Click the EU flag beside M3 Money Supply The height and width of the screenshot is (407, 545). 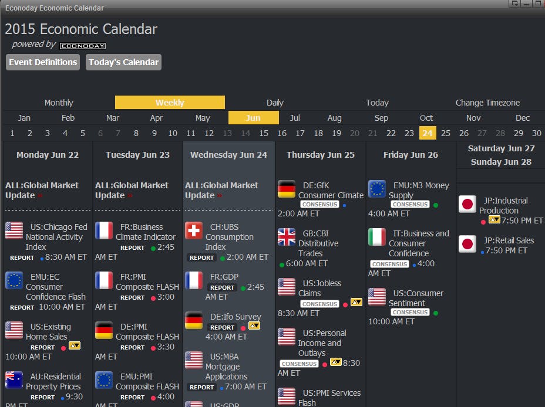point(377,189)
